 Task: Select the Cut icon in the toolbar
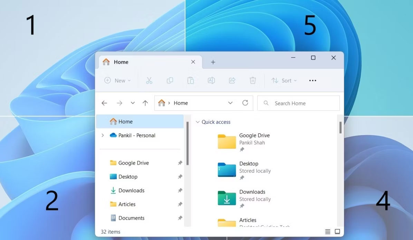coord(149,80)
